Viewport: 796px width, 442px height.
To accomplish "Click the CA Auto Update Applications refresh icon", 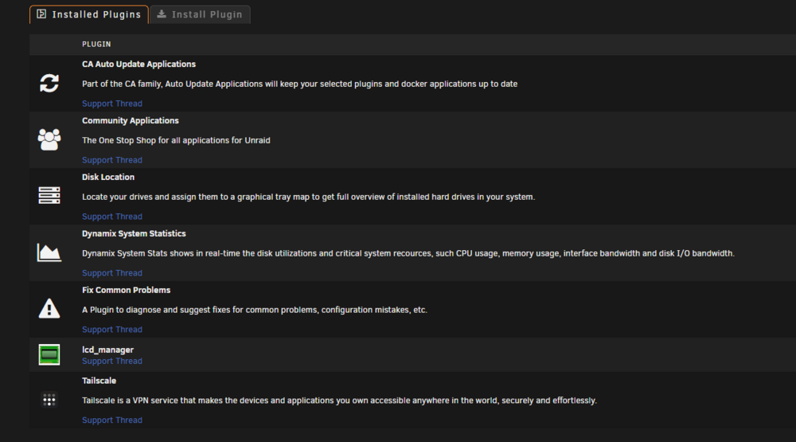I will click(49, 84).
